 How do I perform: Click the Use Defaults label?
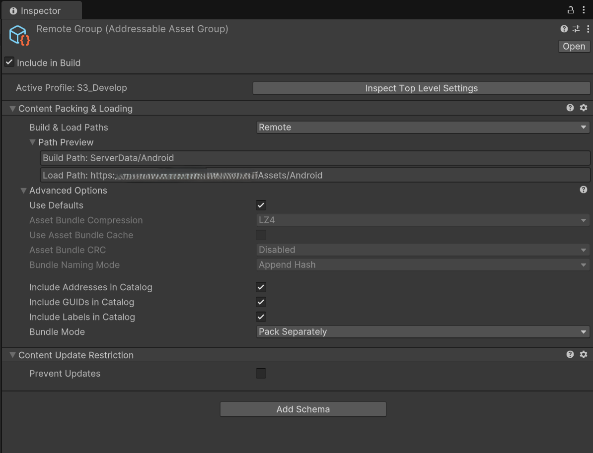tap(56, 205)
